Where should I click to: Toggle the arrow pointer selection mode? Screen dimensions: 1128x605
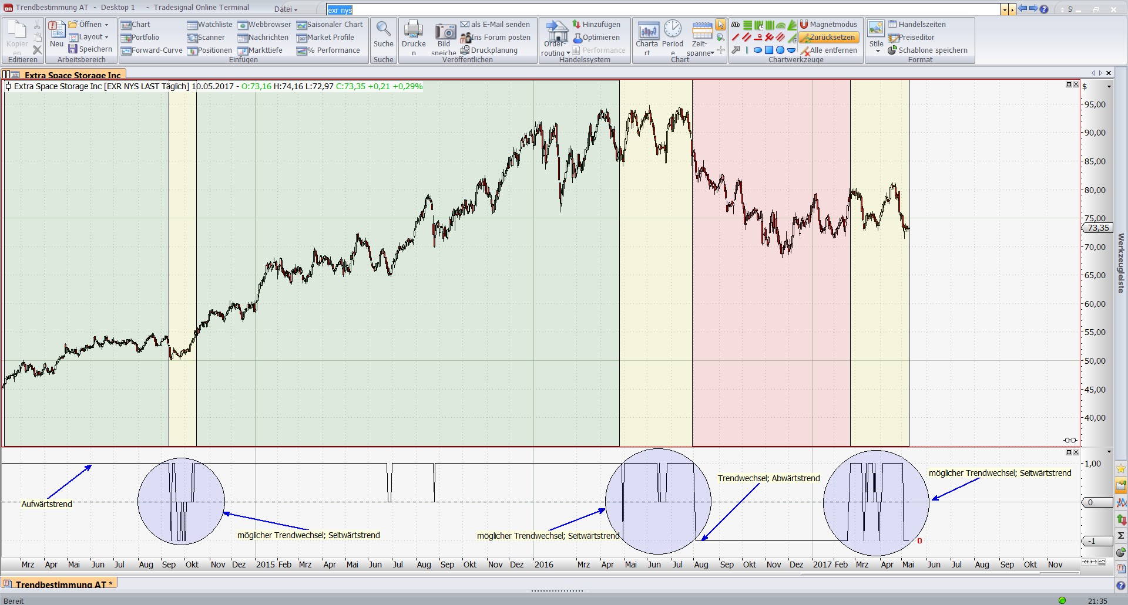click(x=720, y=25)
